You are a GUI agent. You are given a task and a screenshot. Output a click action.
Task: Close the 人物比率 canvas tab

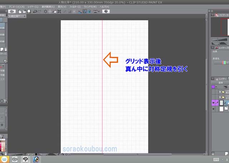[24, 16]
